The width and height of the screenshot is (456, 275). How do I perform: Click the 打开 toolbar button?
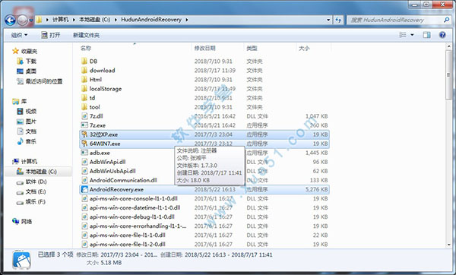[50, 35]
